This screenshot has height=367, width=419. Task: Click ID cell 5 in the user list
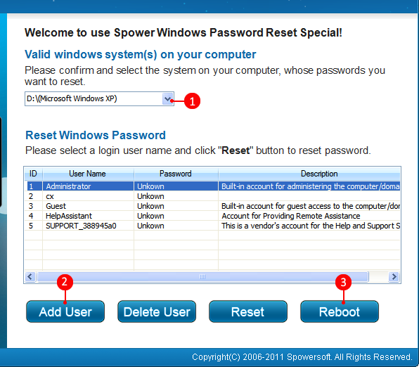[x=34, y=226]
